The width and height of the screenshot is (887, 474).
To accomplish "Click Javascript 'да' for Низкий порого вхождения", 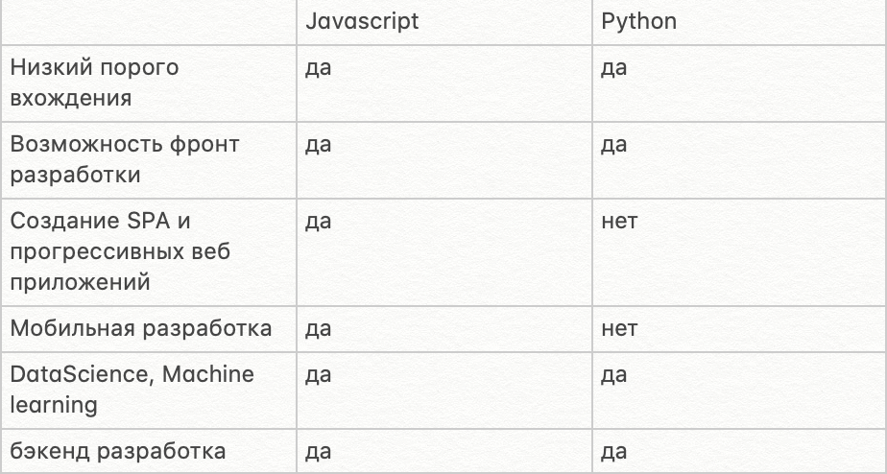I will (x=318, y=69).
